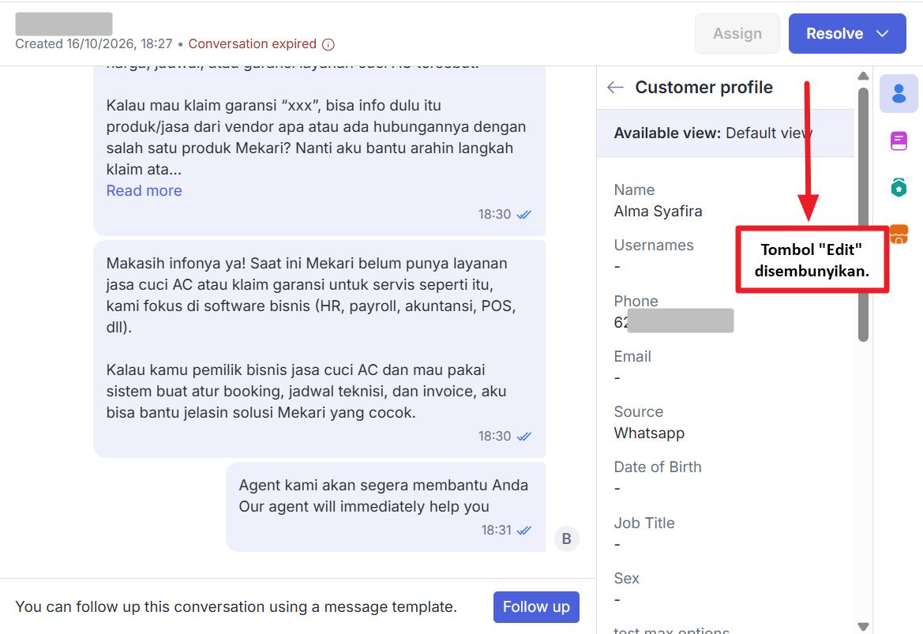
Task: Click read receipt ticks on 18:31 message
Action: 524,531
